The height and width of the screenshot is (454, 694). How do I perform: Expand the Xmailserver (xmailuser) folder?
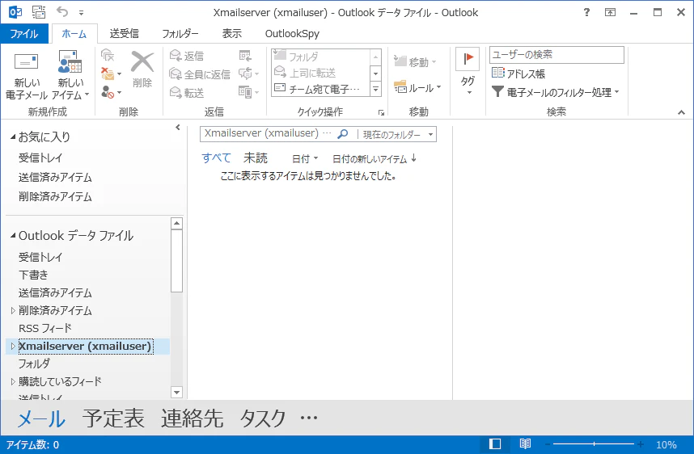(13, 346)
